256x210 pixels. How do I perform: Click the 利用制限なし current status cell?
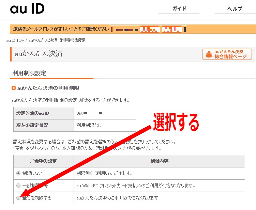pyautogui.click(x=105, y=125)
